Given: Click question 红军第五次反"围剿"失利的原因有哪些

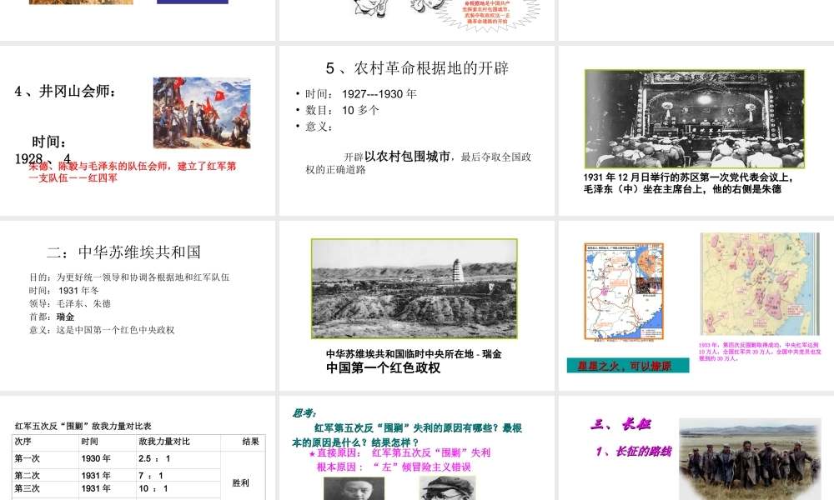Looking at the screenshot, I should [x=407, y=435].
